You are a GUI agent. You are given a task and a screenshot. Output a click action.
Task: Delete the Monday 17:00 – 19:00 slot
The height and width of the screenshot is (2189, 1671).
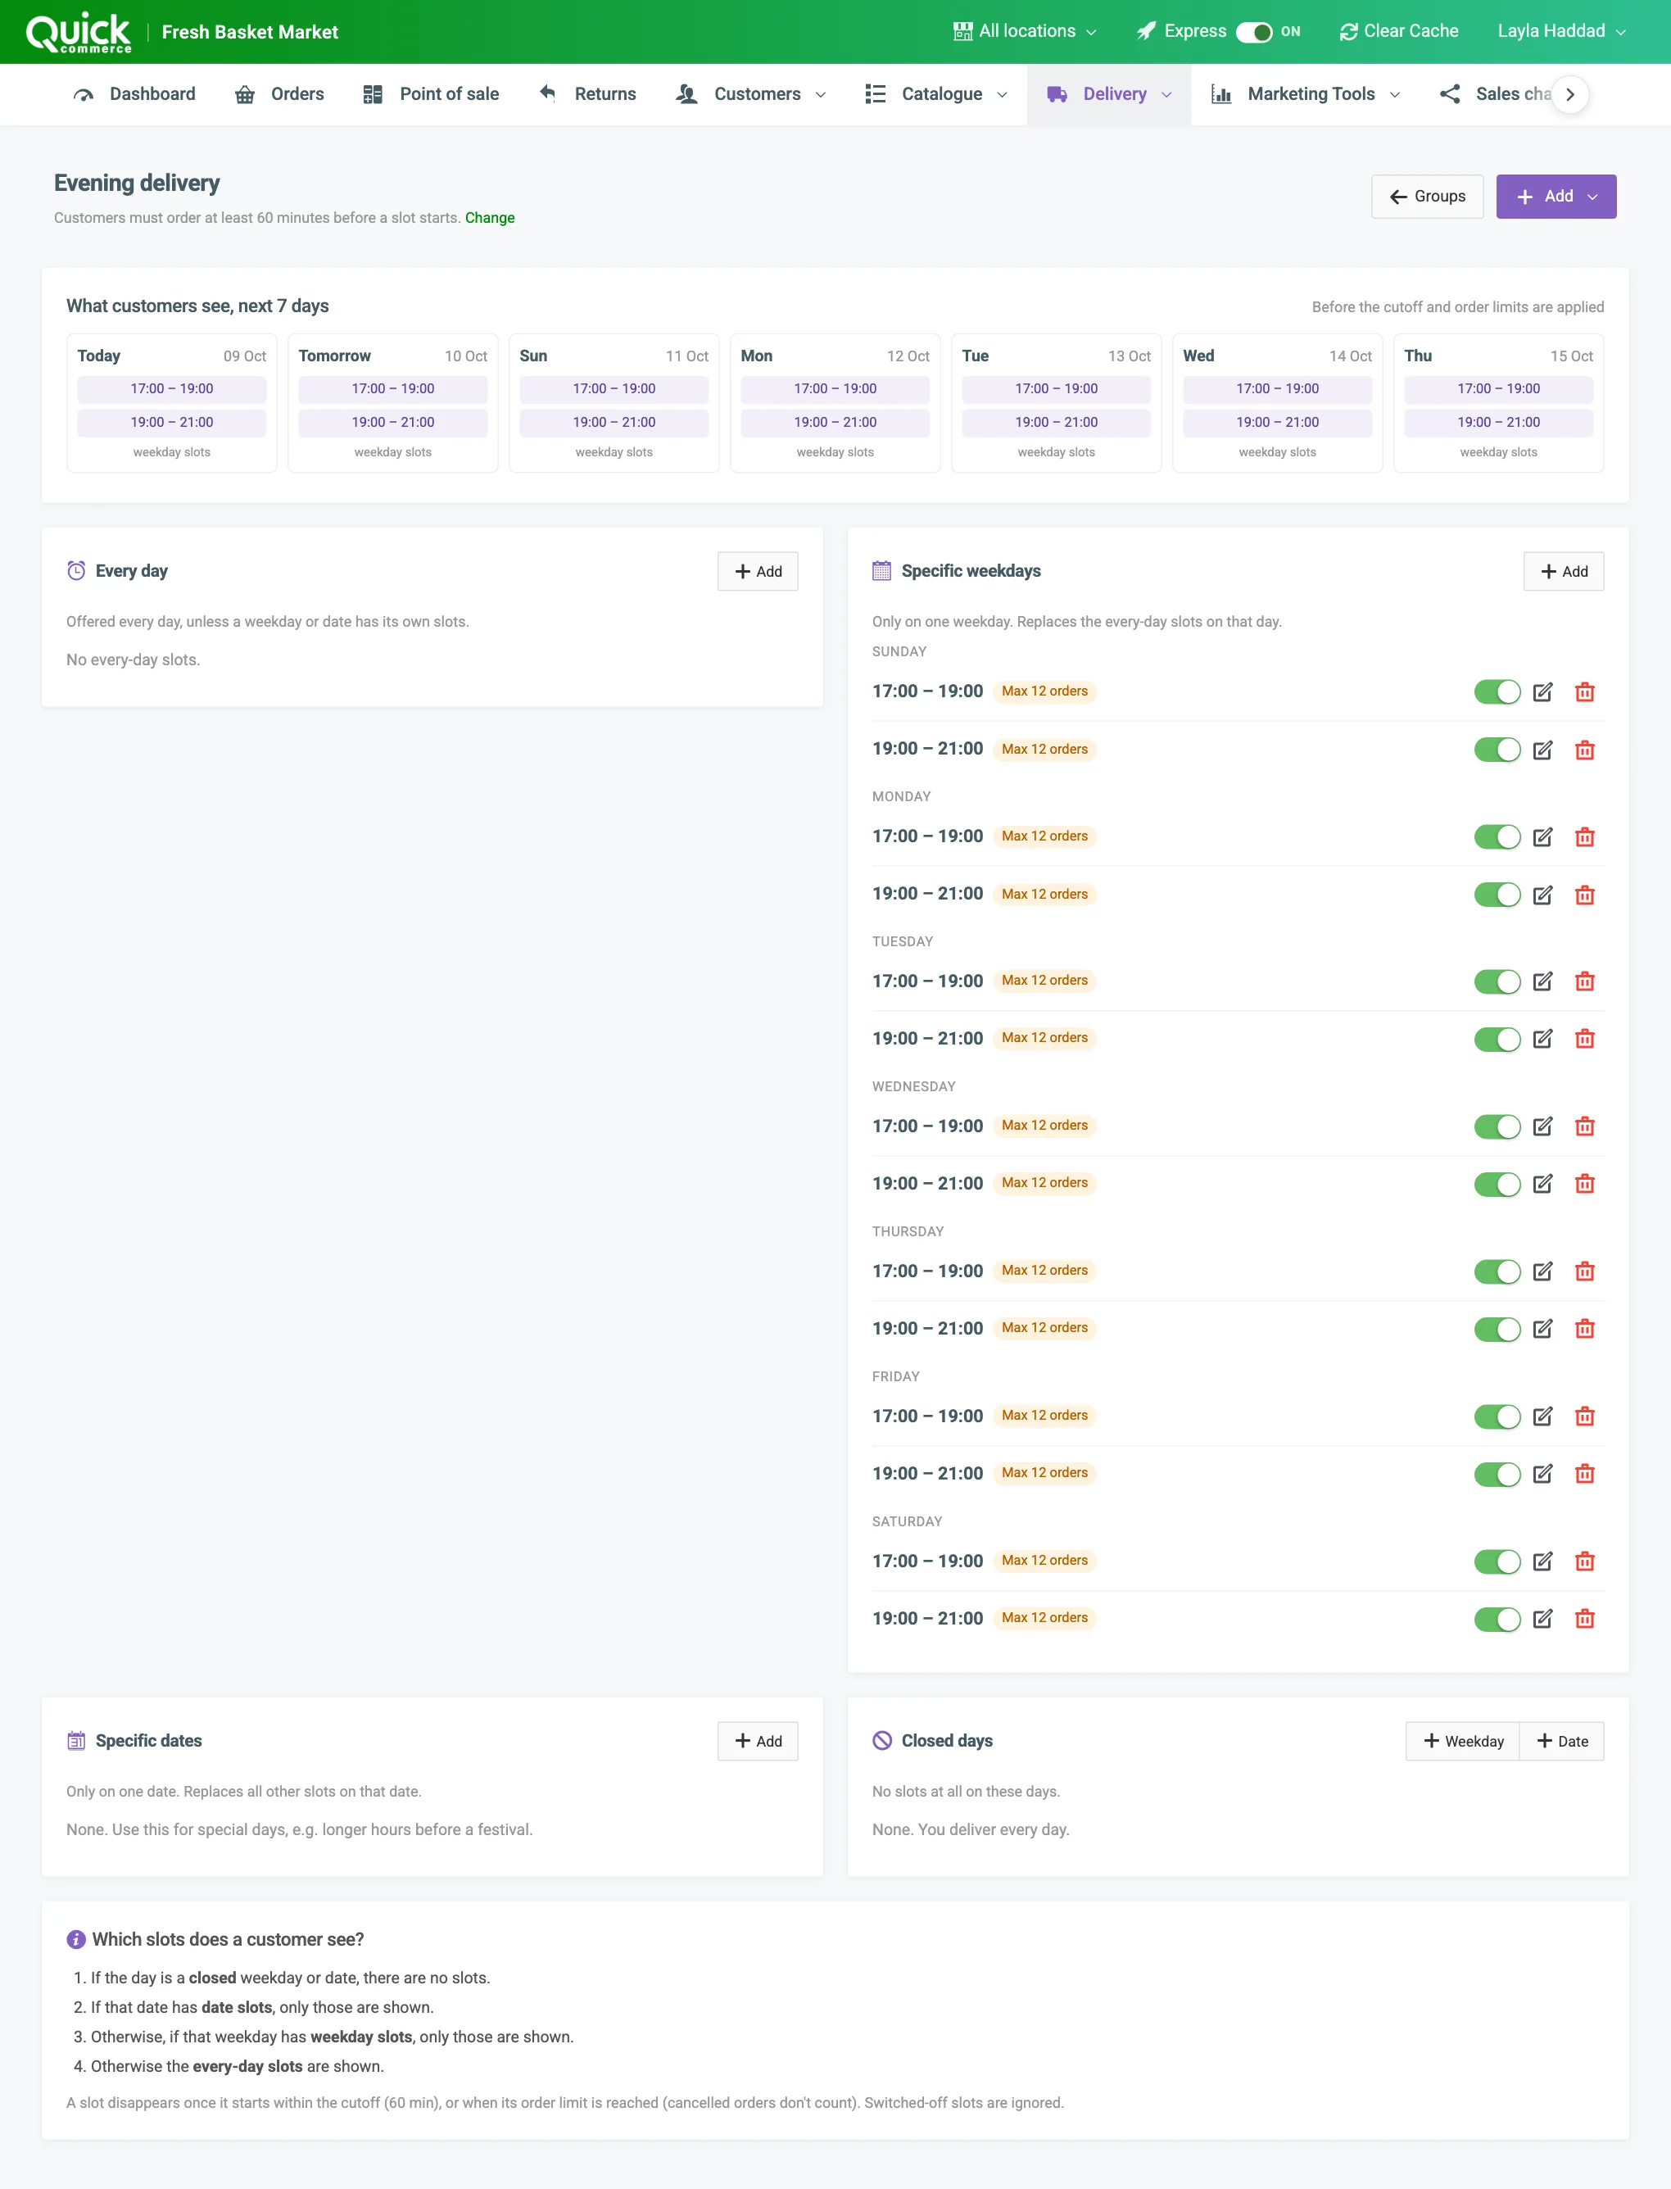[1584, 837]
